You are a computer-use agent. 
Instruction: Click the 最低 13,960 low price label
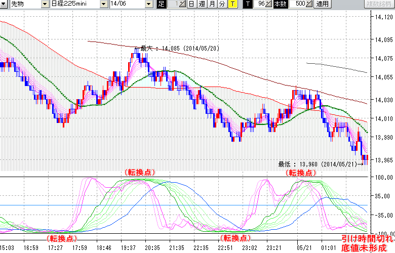click(319, 164)
